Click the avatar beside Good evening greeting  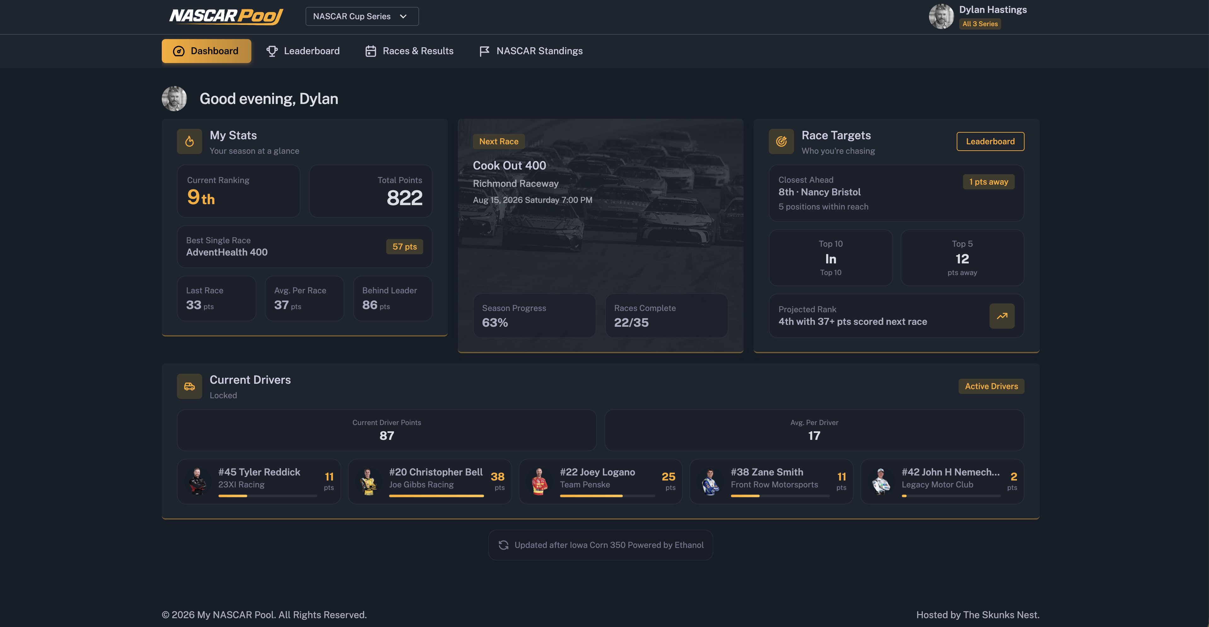tap(174, 99)
